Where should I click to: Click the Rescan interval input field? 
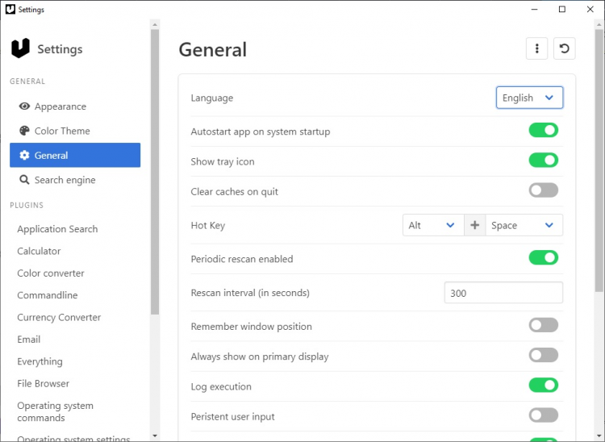click(x=503, y=293)
